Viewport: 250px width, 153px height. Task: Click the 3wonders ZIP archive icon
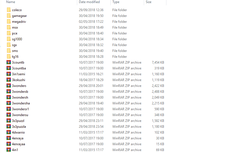tap(9, 86)
